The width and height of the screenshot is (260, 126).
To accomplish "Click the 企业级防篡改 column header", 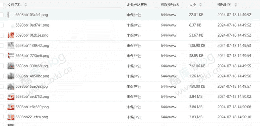I will (x=137, y=5).
